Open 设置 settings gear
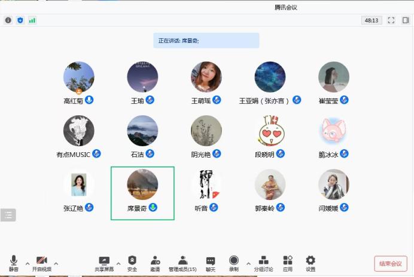The width and height of the screenshot is (414, 277). coord(310,263)
